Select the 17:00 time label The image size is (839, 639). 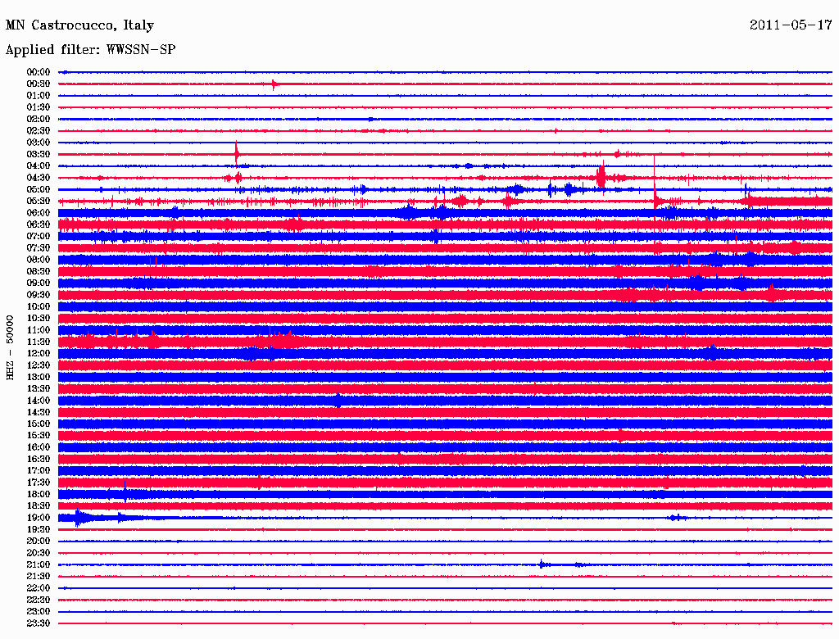point(39,470)
